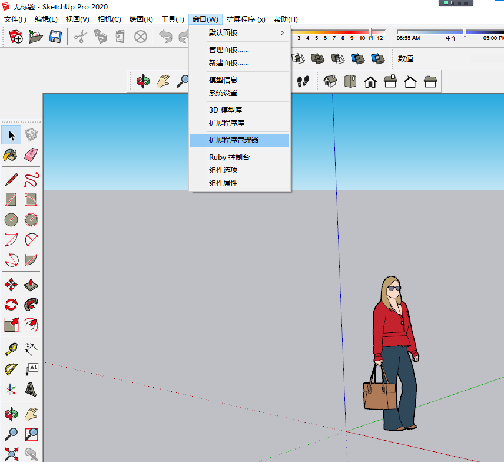The height and width of the screenshot is (462, 504).
Task: Open the 相机(C) menu
Action: (x=109, y=19)
